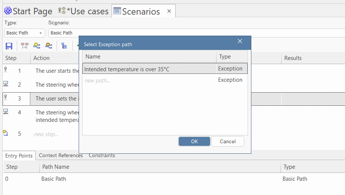This screenshot has height=195, width=345.
Task: Click the tree structure icon in the toolbar
Action: (64, 46)
